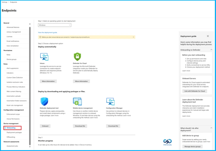Click Learn how in Add device to group
216x151 pixels.
tap(207, 142)
